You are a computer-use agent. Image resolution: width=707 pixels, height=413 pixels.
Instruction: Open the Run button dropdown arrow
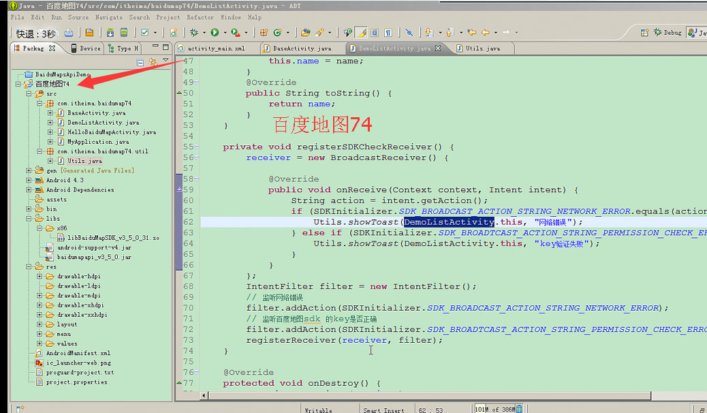[x=225, y=33]
